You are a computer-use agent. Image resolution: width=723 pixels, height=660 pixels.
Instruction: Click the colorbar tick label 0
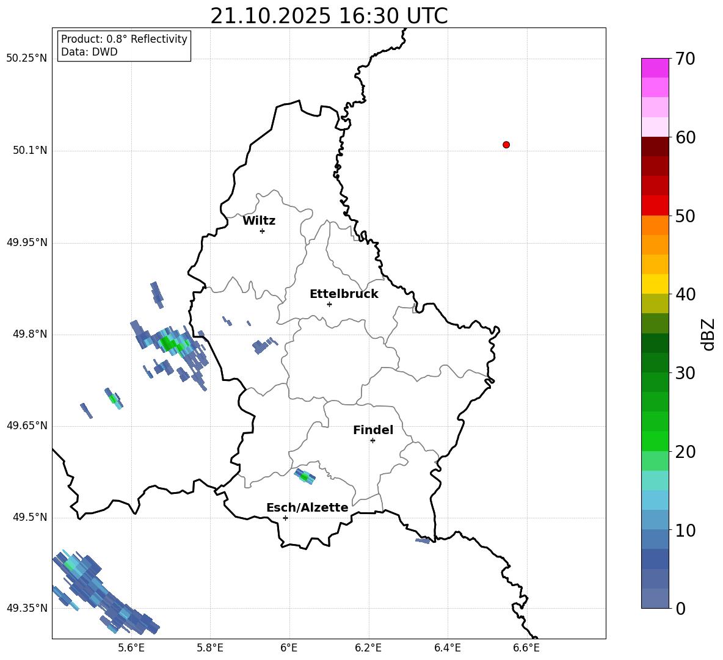[681, 608]
